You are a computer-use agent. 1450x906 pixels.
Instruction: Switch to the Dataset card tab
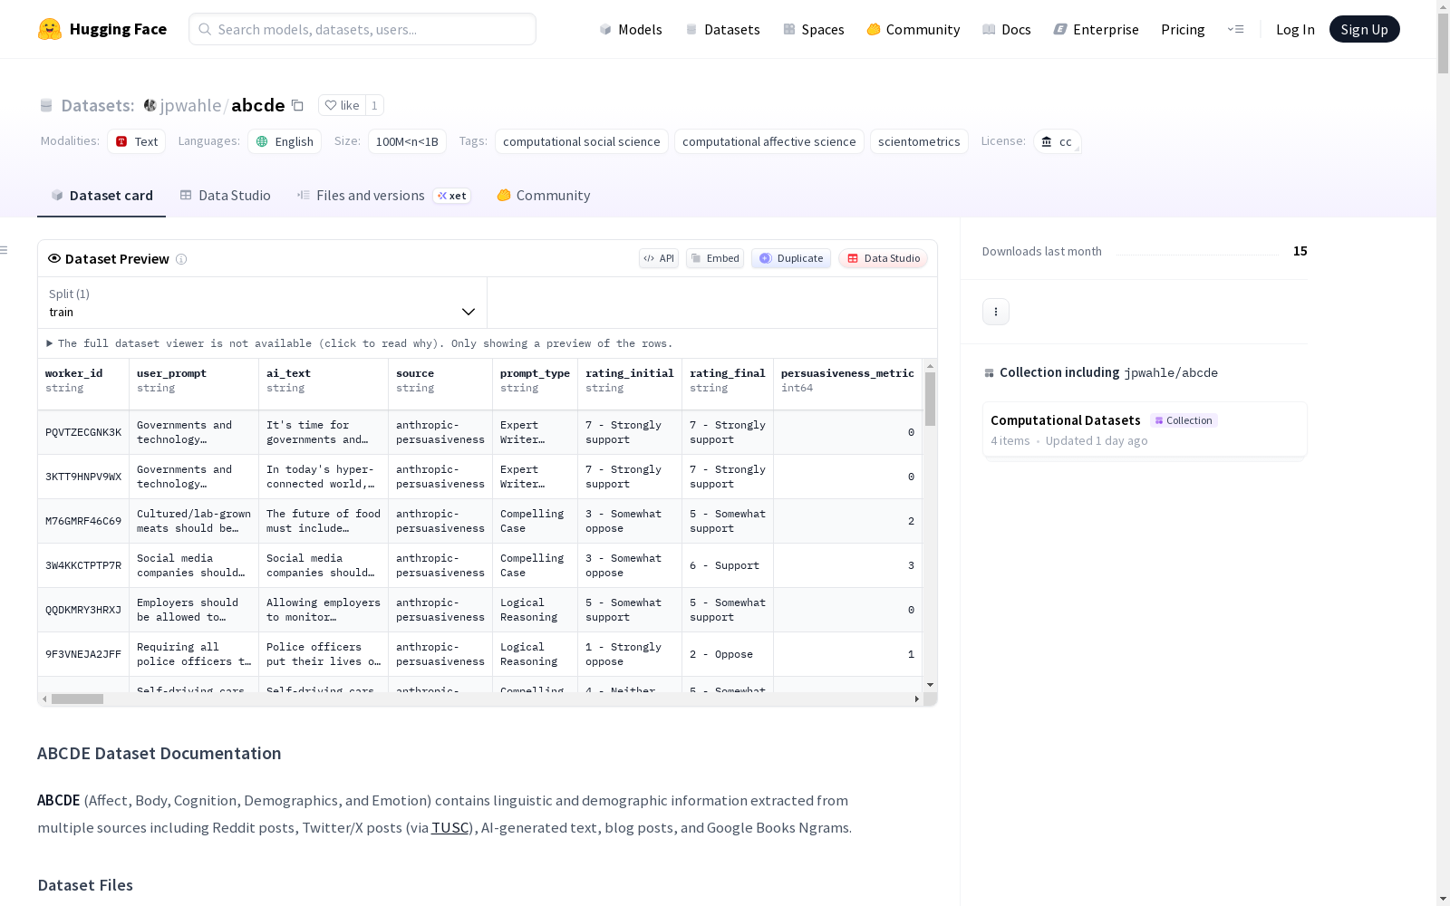[101, 196]
